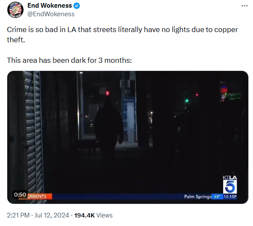253x226 pixels.
Task: Open the @EndWokeness handle link
Action: click(51, 14)
